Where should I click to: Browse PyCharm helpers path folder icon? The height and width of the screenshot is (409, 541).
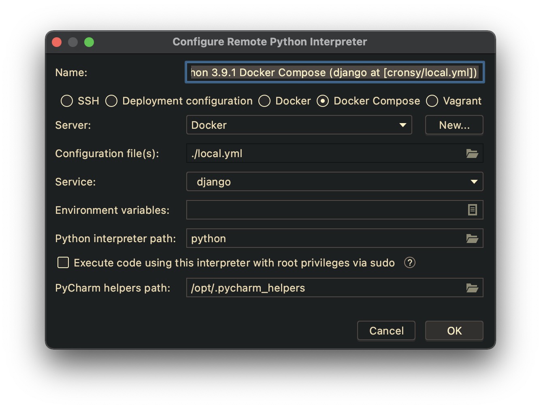tap(472, 288)
